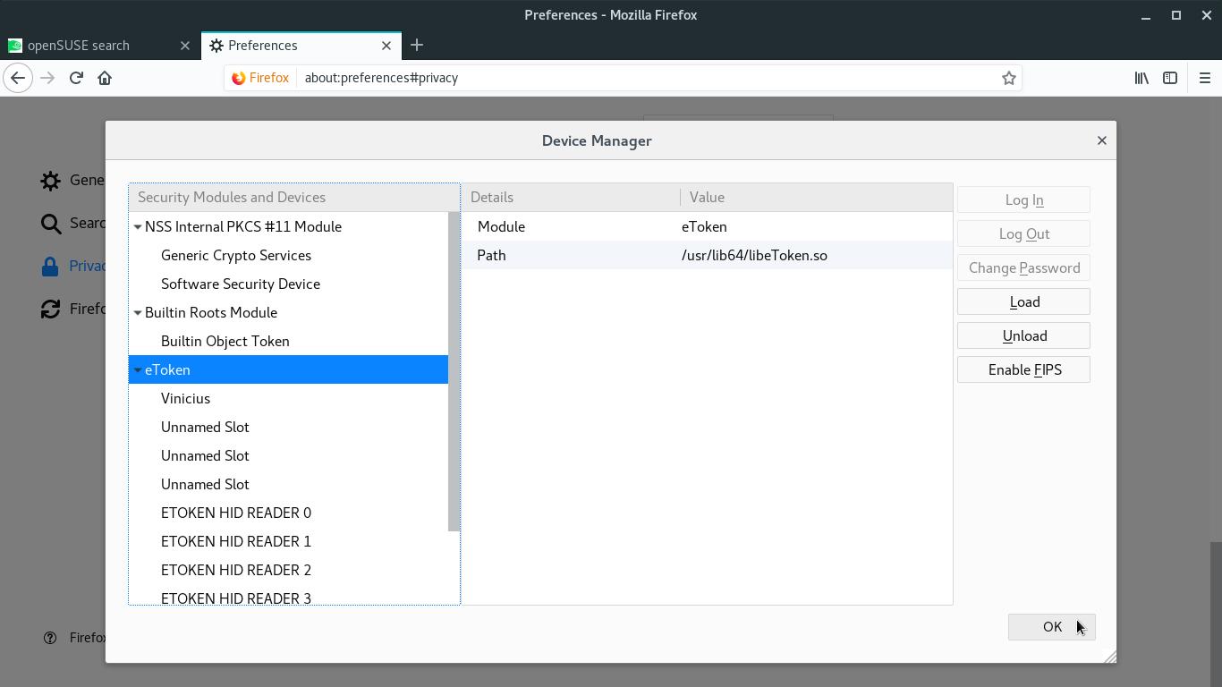The image size is (1222, 687).
Task: Click Security Modules and Devices column header
Action: [x=294, y=198]
